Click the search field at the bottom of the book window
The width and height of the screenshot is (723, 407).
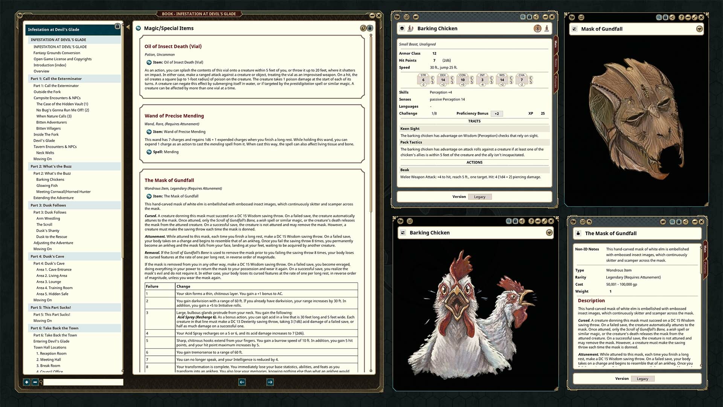point(83,382)
